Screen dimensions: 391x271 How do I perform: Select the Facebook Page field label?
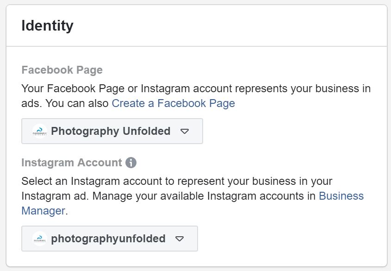point(62,70)
